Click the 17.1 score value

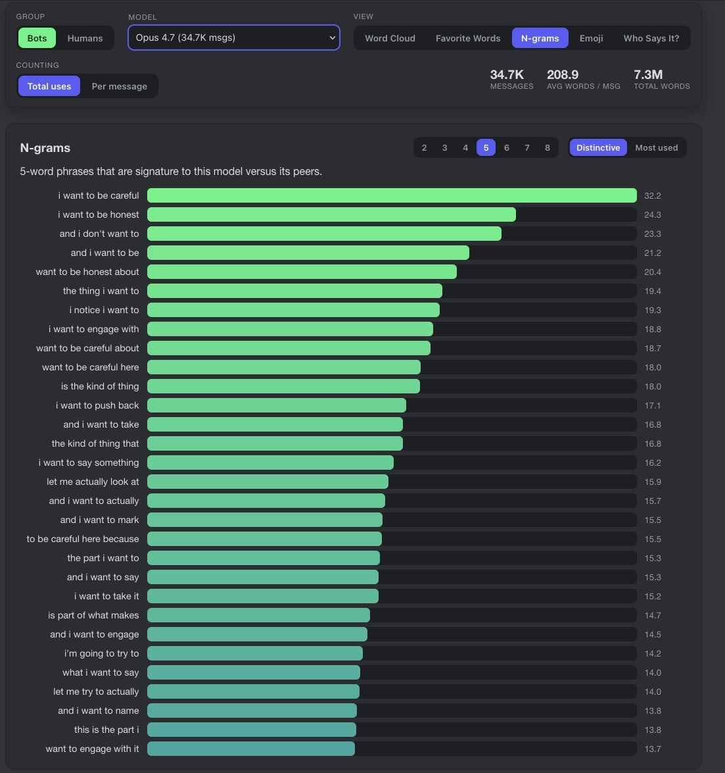pos(653,406)
